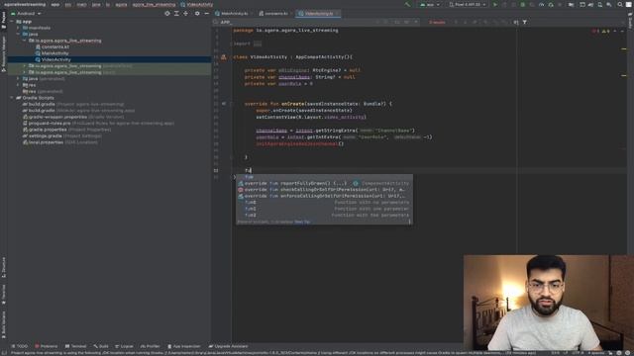Screen dimensions: 634x356
Task: Open gradle-wrapper.properties file
Action: point(73,117)
